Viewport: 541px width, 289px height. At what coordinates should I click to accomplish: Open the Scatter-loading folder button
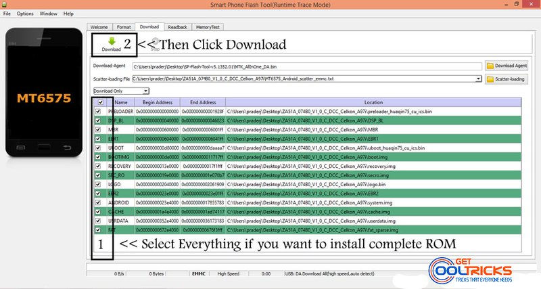point(507,79)
